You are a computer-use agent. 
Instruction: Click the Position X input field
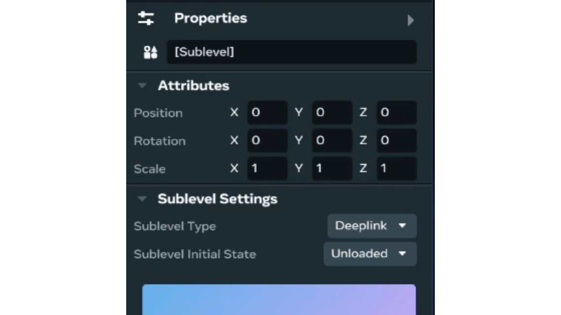pyautogui.click(x=267, y=113)
